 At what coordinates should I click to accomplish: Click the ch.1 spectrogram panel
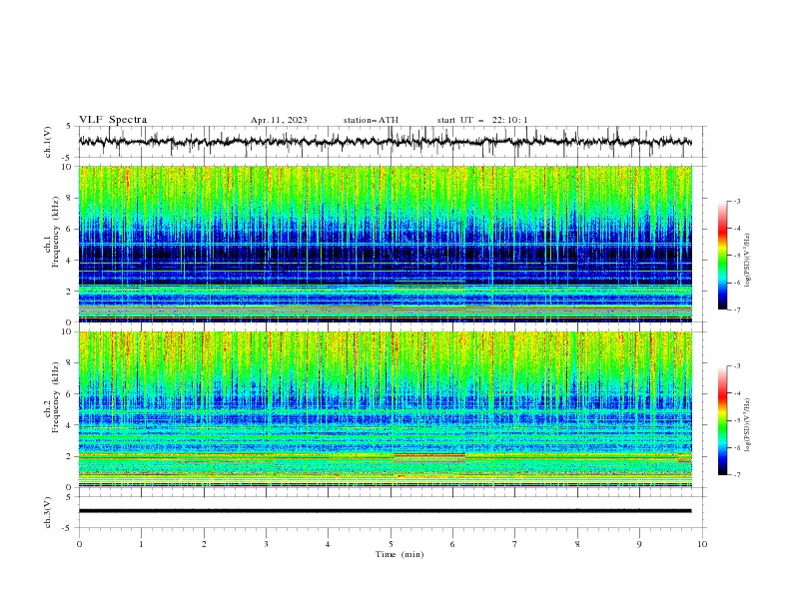point(385,244)
